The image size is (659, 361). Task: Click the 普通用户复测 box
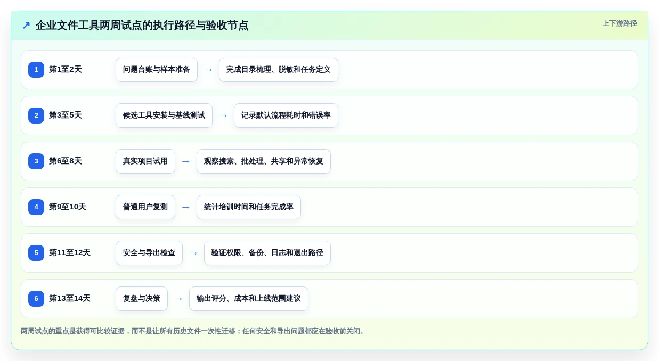145,207
